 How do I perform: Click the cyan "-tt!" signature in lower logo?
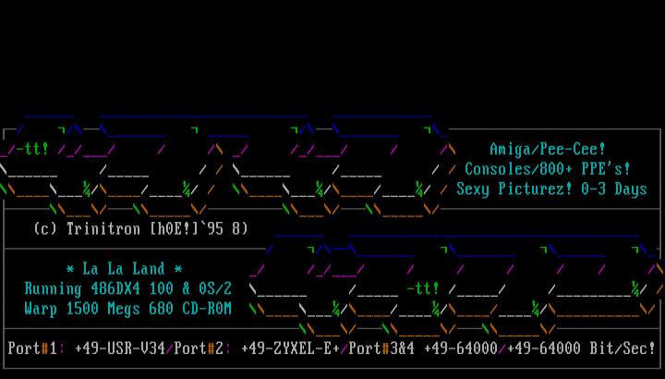point(423,288)
